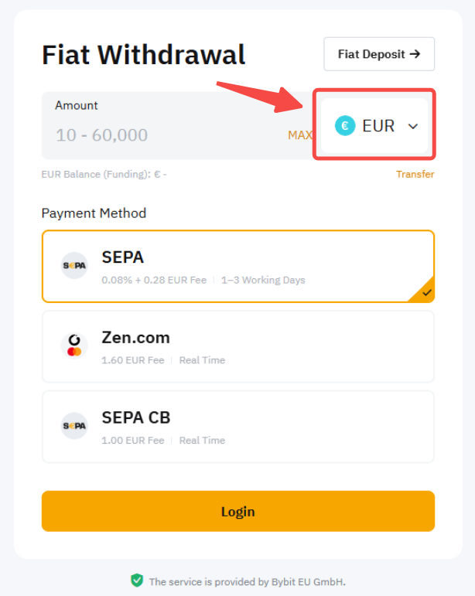The height and width of the screenshot is (596, 475).
Task: Select SEPA CB payment method option
Action: [x=237, y=427]
